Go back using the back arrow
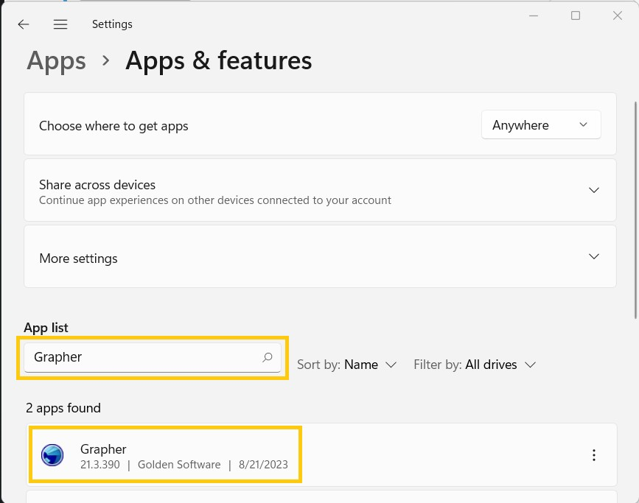Screen dimensions: 639x503 pos(24,24)
